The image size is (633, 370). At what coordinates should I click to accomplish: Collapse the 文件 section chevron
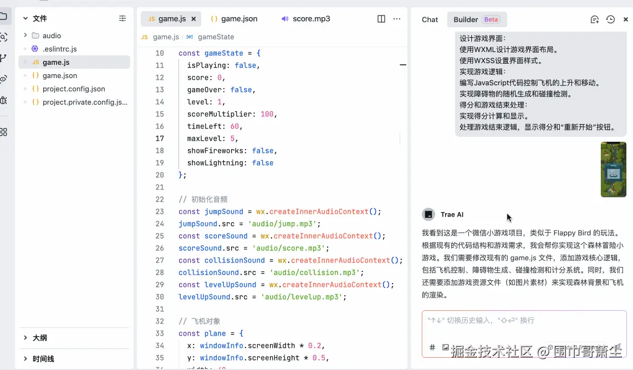25,18
